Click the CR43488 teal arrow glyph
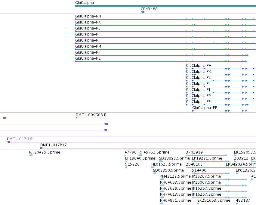The width and height of the screenshot is (256, 205). (143, 12)
